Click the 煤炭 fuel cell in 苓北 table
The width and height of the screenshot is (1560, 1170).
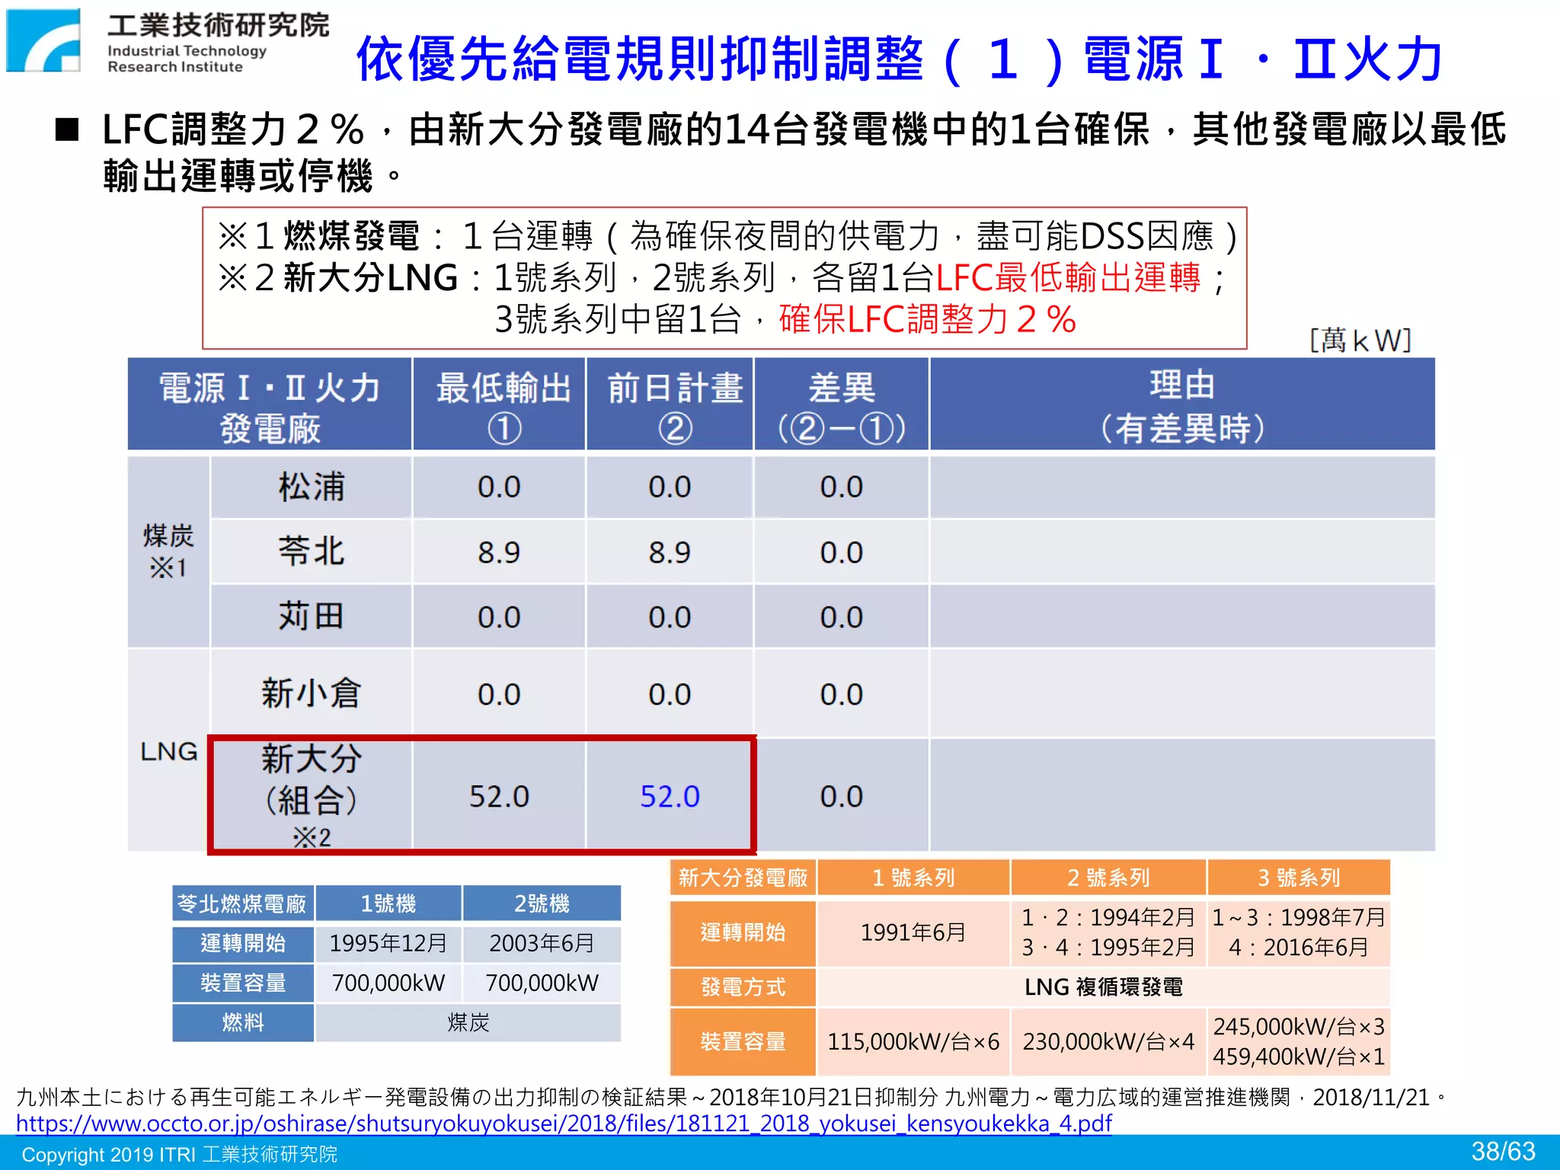point(468,1022)
